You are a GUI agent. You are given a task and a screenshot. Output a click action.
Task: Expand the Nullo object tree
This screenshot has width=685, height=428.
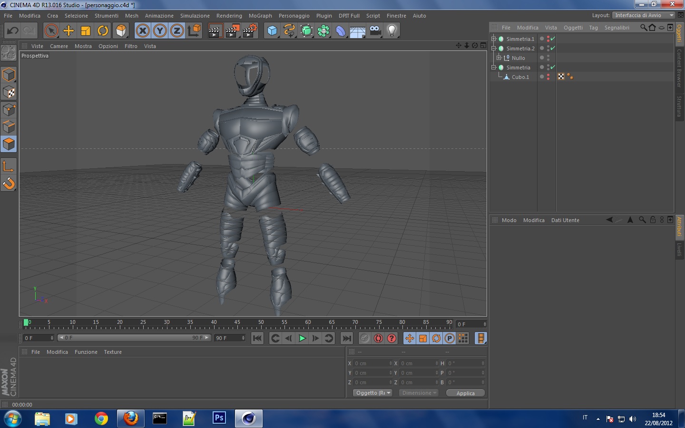point(499,58)
